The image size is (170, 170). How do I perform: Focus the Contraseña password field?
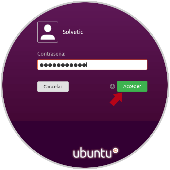click(x=92, y=65)
